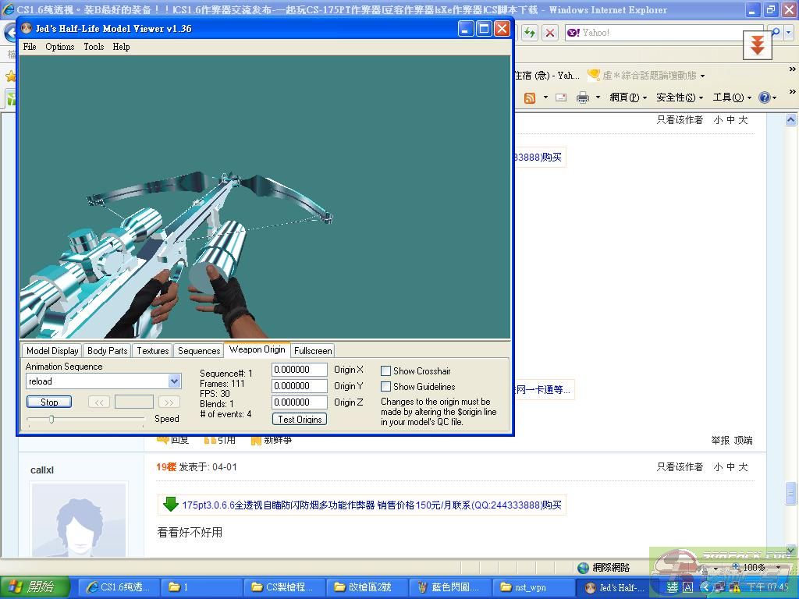
Task: Click the RSS feeds icon
Action: [x=530, y=97]
